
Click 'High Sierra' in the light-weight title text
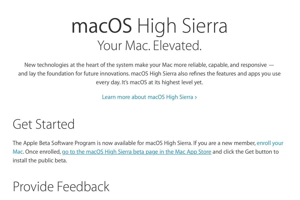click(x=182, y=26)
